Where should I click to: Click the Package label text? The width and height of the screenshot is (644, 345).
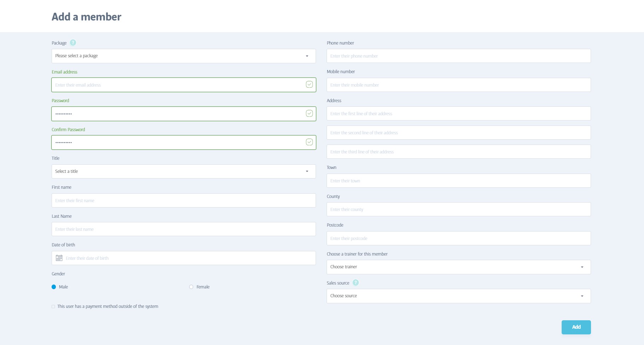[59, 43]
